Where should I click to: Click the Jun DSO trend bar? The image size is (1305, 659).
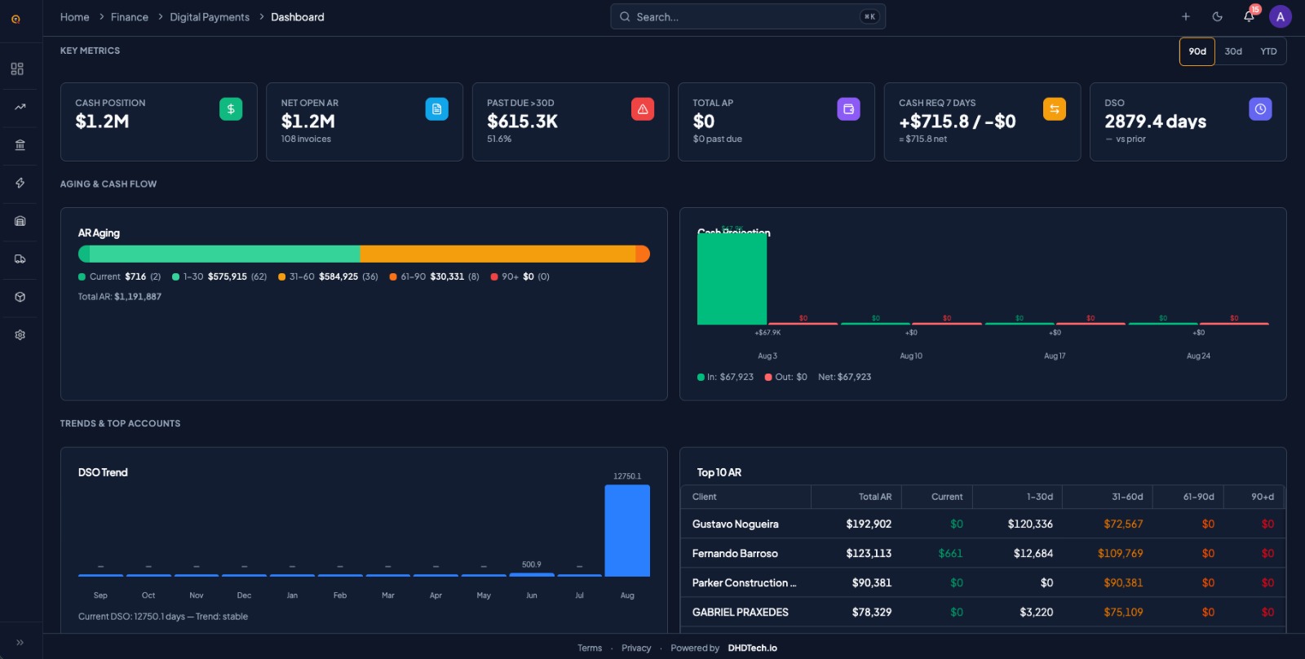(532, 575)
